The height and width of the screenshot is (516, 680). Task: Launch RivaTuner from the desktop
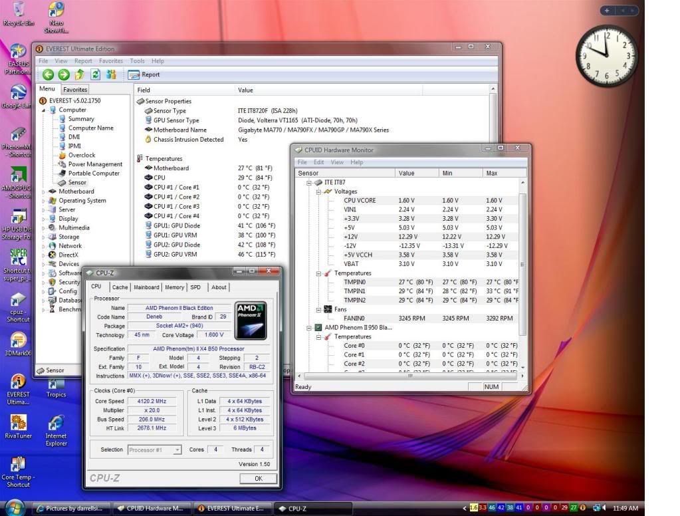(18, 427)
